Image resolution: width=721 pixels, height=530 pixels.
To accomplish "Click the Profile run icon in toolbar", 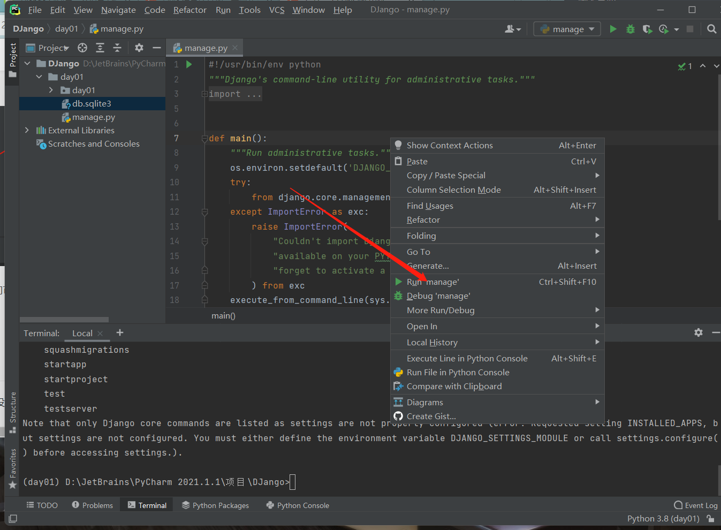I will (664, 29).
